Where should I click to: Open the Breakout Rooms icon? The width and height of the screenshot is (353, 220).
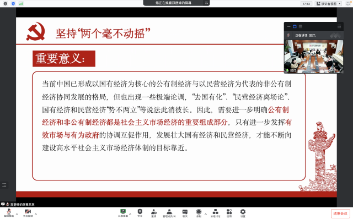[x=214, y=211]
